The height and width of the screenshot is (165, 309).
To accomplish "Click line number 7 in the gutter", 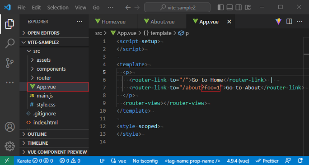I will [x=104, y=87].
